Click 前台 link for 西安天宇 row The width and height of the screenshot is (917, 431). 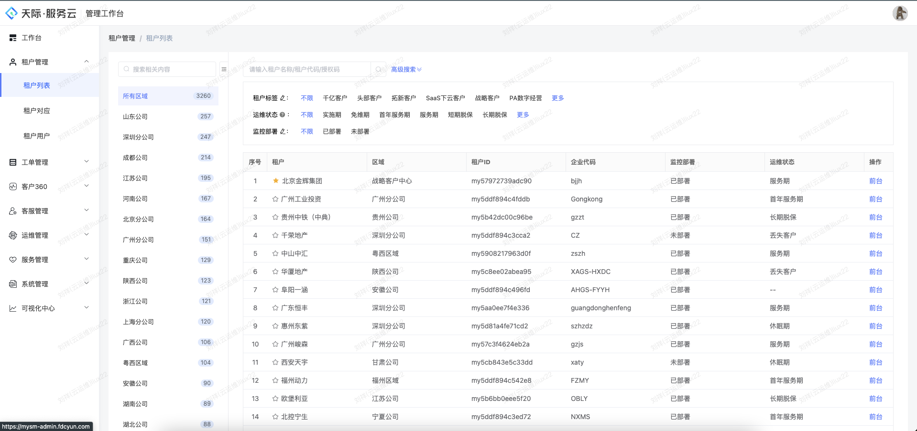click(x=875, y=362)
